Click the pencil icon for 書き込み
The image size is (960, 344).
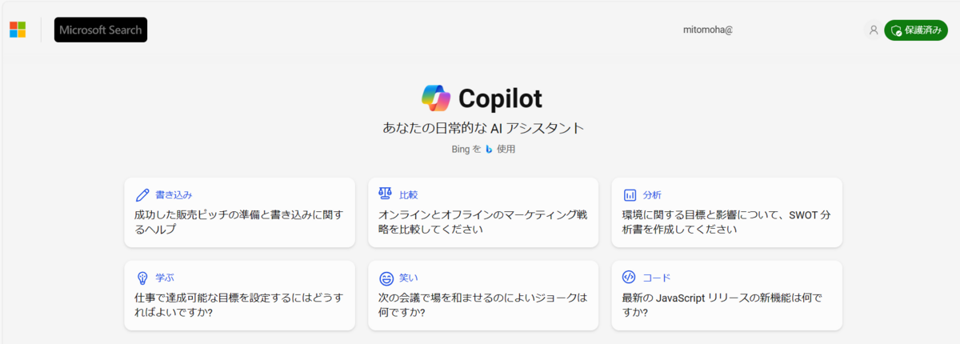(x=142, y=194)
